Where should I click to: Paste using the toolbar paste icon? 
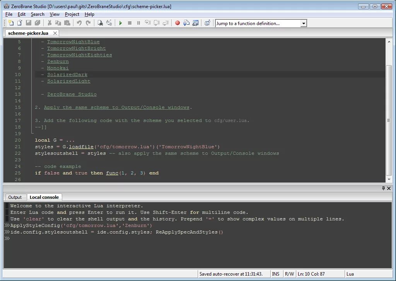[x=67, y=23]
